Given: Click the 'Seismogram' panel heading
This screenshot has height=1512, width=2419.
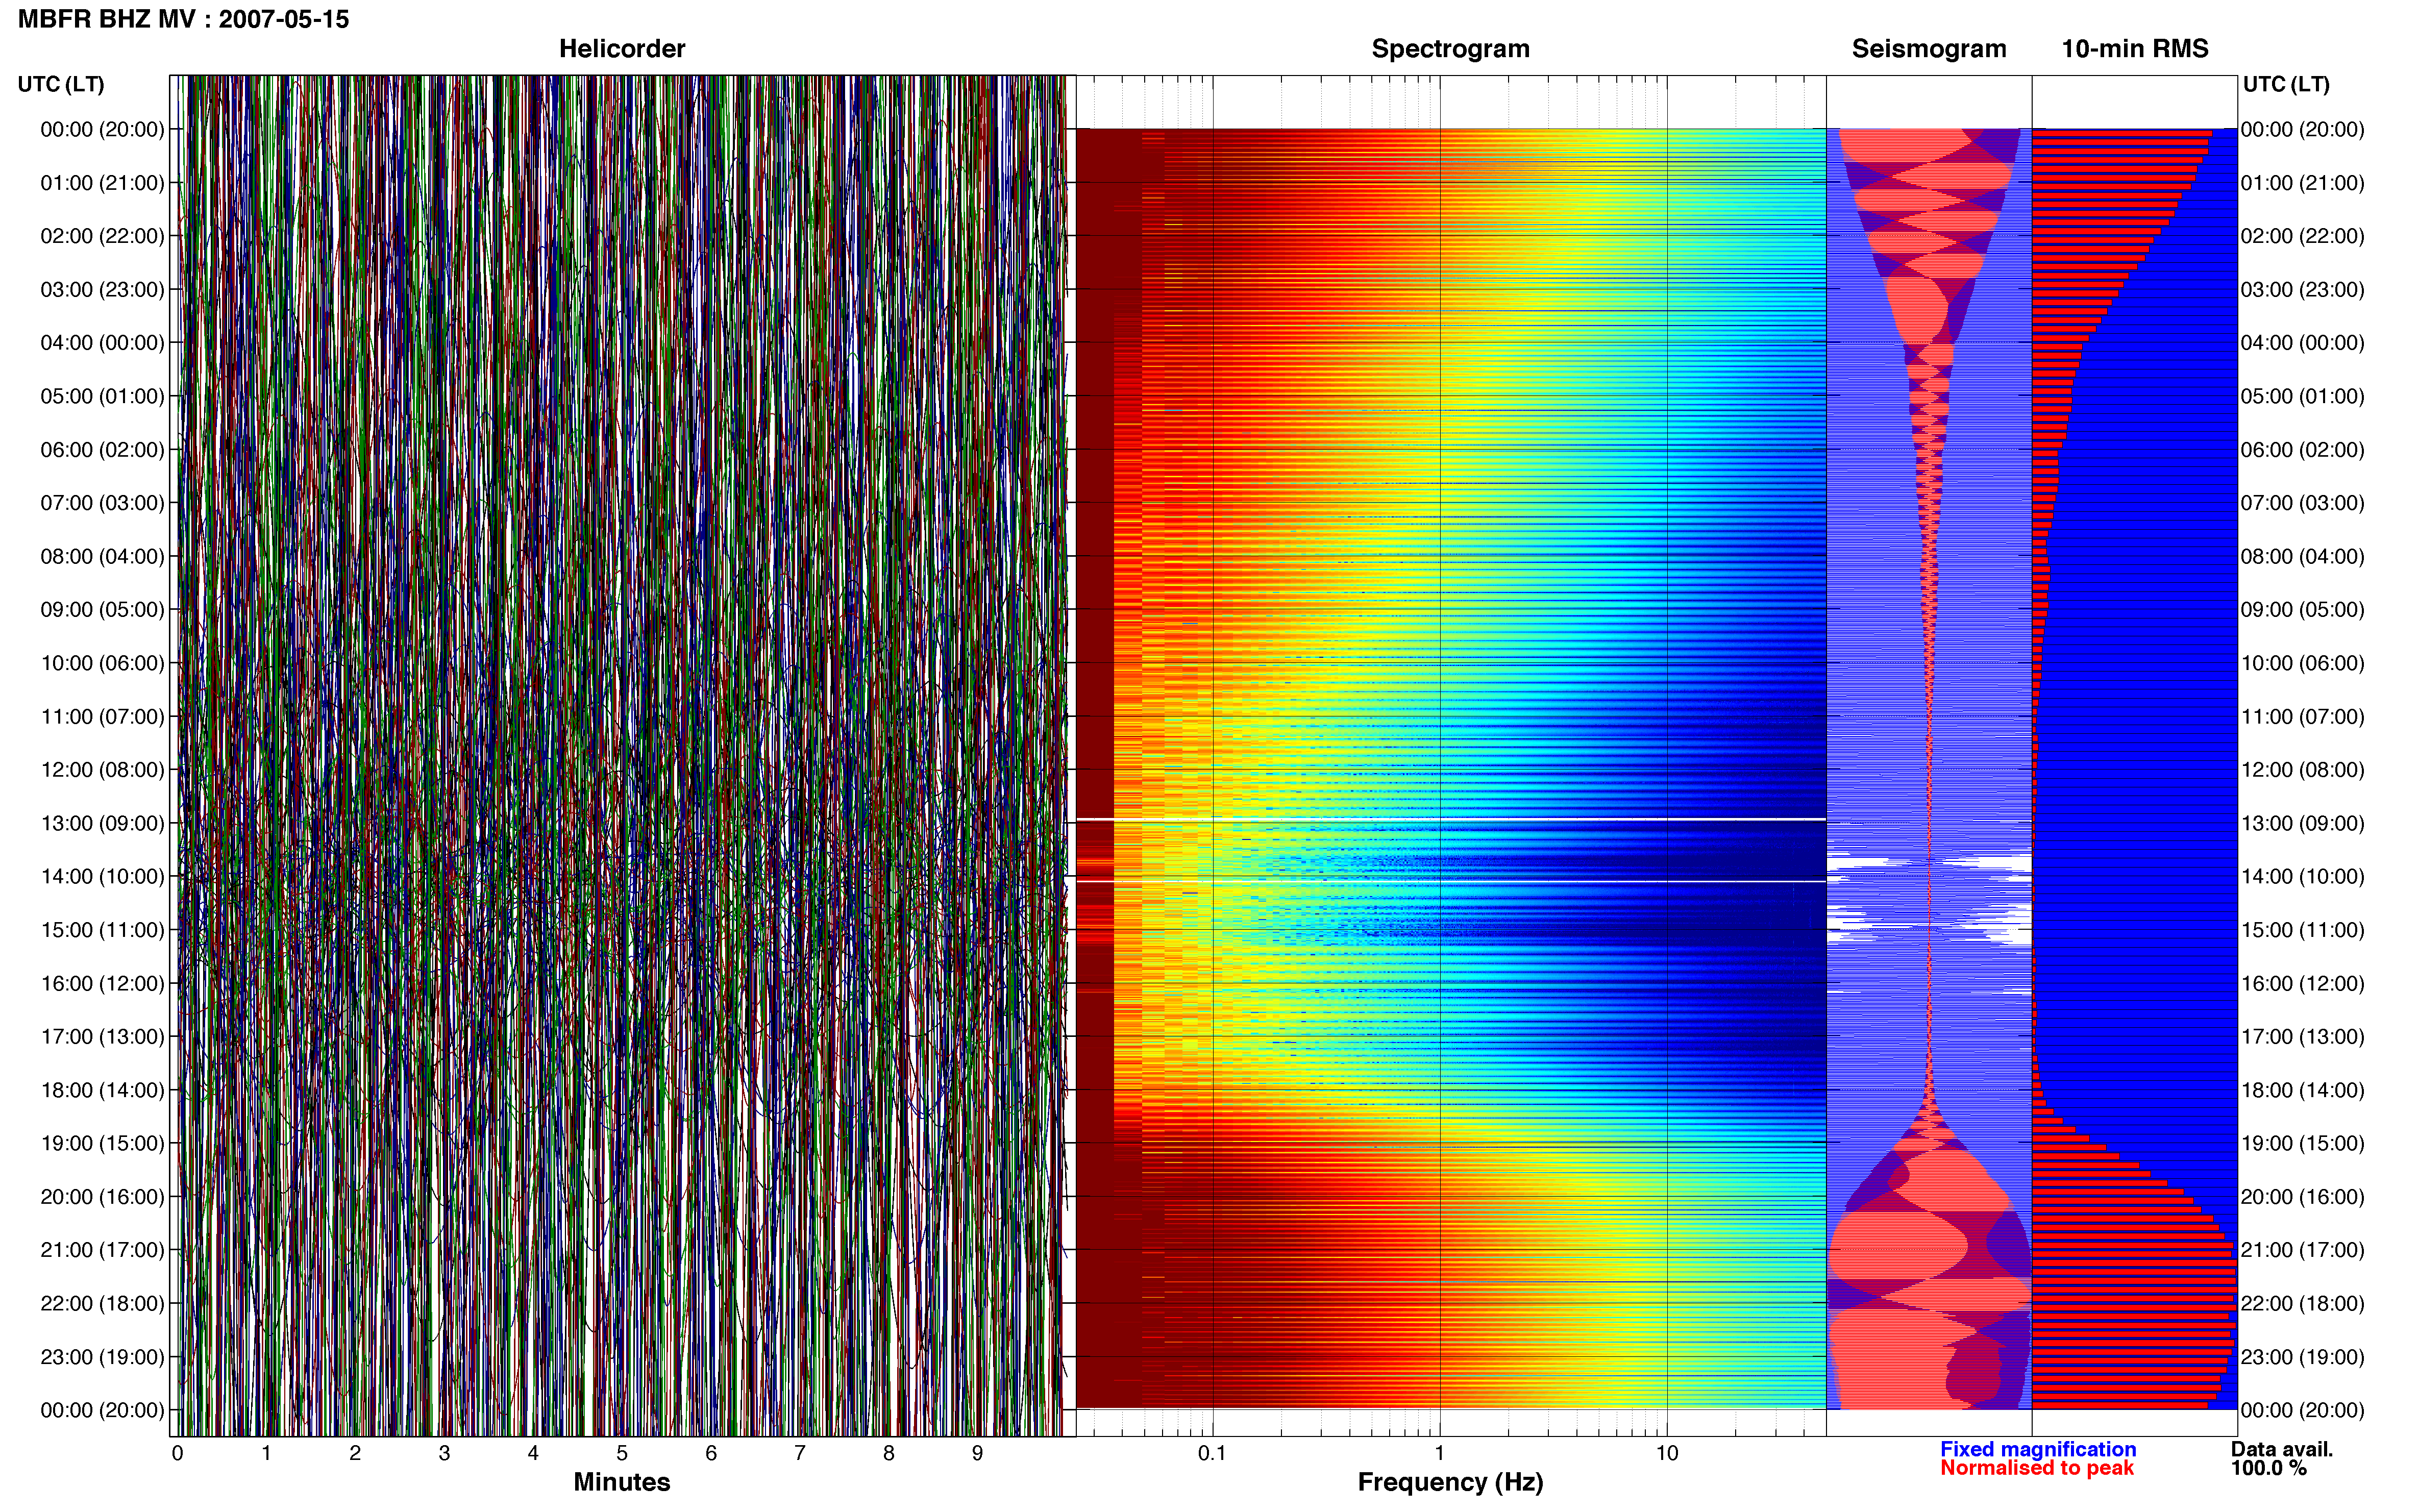Looking at the screenshot, I should [1929, 49].
